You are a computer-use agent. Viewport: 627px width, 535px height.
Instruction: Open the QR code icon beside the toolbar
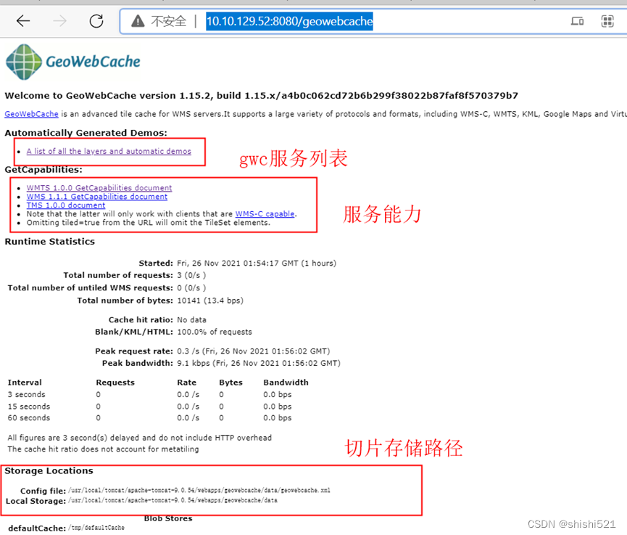pyautogui.click(x=607, y=21)
